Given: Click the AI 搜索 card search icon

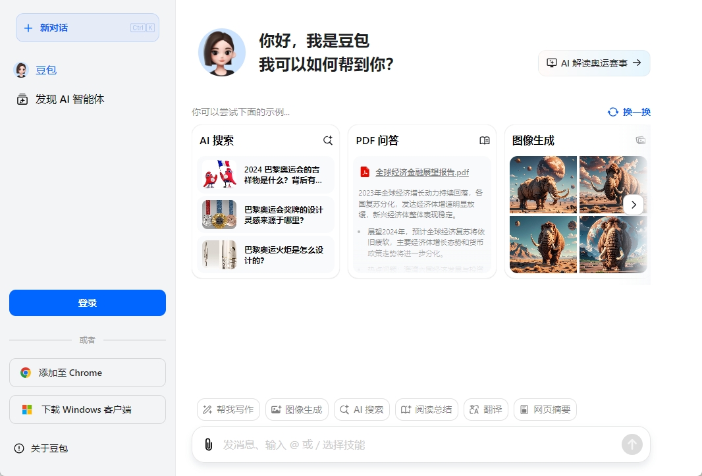Looking at the screenshot, I should pyautogui.click(x=328, y=141).
